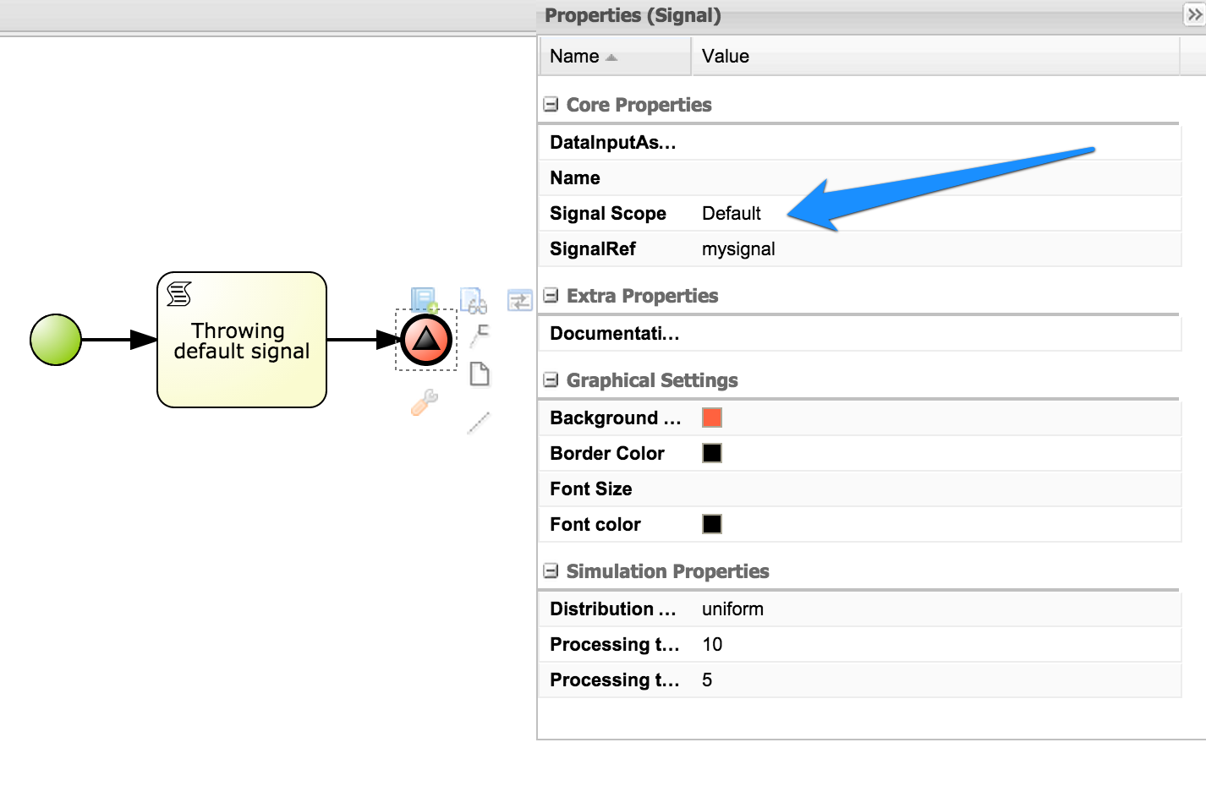This screenshot has height=808, width=1206.
Task: Collapse the Simulation Properties section
Action: click(551, 571)
